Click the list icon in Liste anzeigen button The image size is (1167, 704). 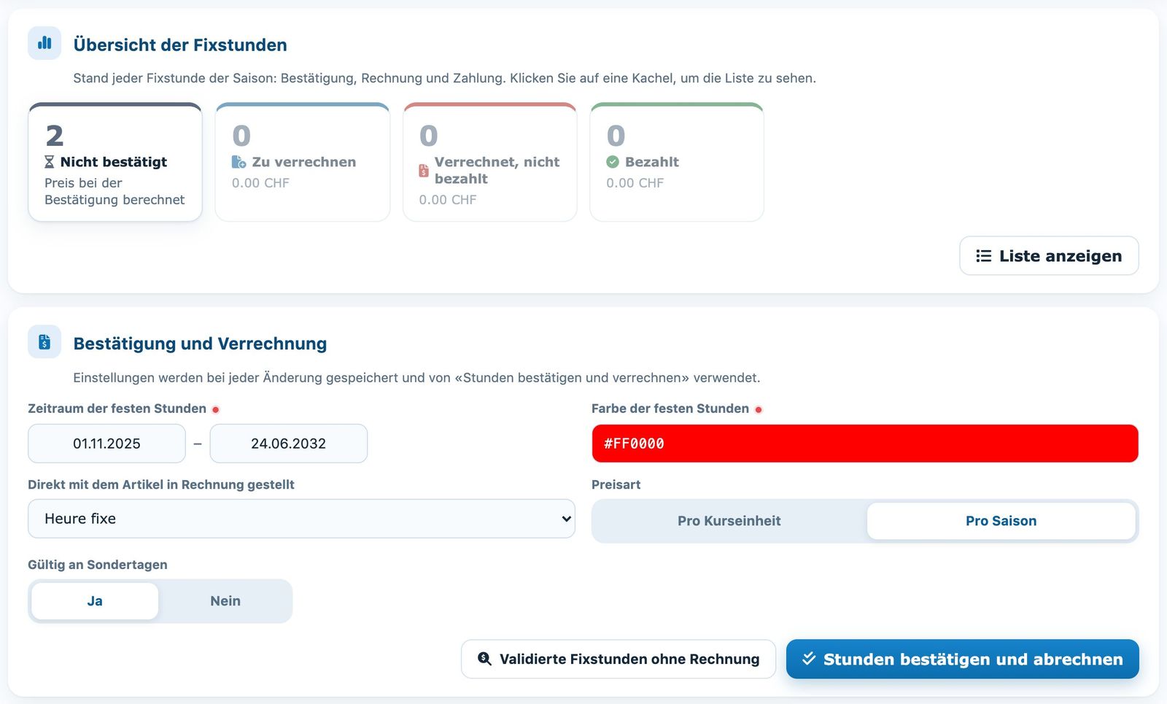tap(984, 256)
